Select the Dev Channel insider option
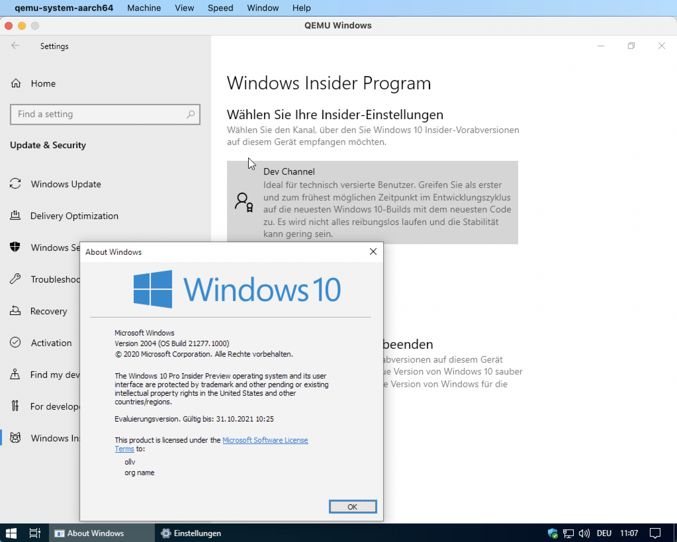The image size is (677, 542). pyautogui.click(x=372, y=202)
